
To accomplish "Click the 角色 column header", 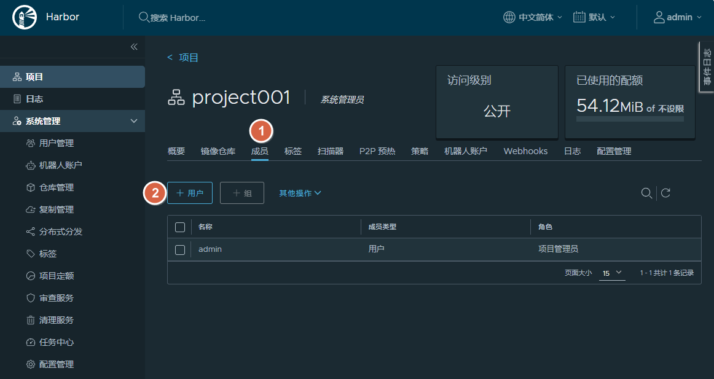I will click(x=545, y=227).
